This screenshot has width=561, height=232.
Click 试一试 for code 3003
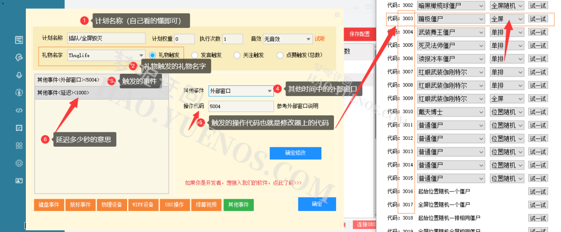point(538,19)
